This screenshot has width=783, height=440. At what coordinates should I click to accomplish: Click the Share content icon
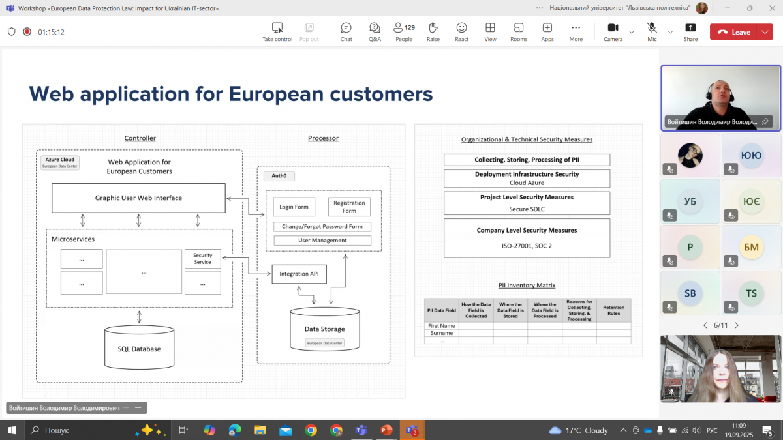coord(690,32)
